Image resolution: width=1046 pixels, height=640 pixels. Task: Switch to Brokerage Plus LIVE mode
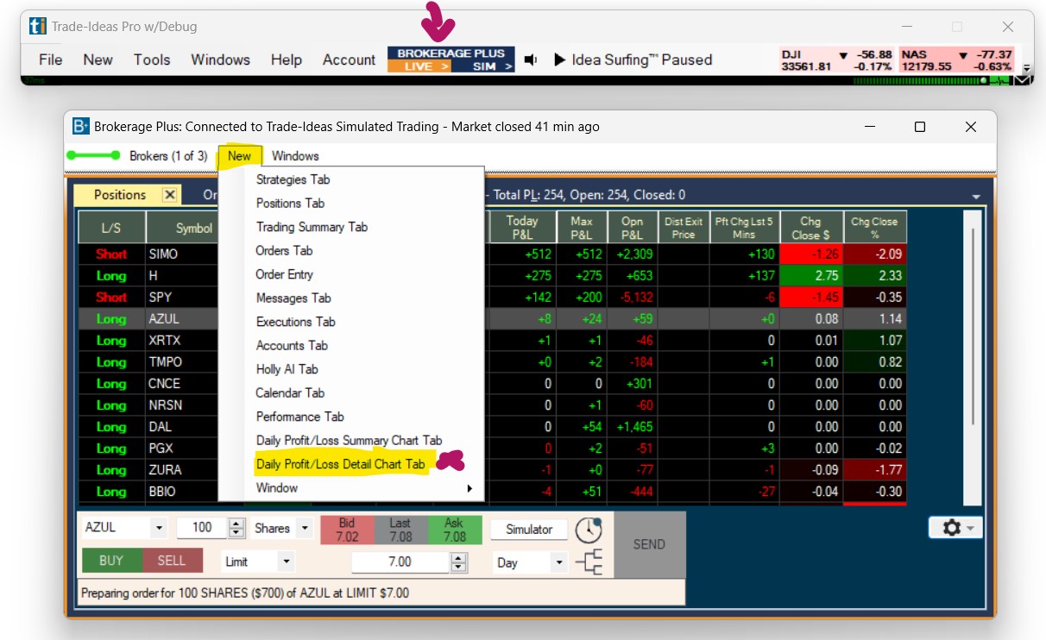(419, 66)
